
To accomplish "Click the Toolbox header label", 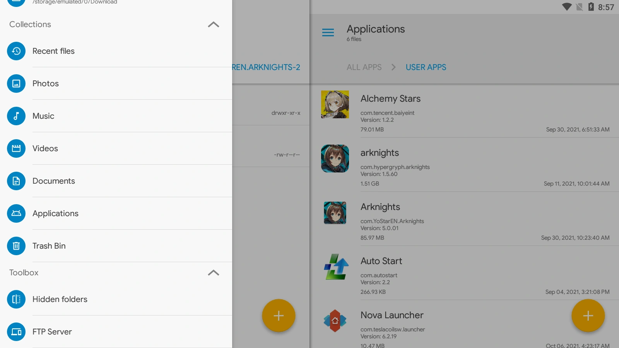I will coord(24,273).
